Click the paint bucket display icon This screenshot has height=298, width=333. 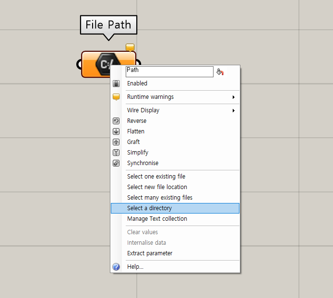pos(220,72)
